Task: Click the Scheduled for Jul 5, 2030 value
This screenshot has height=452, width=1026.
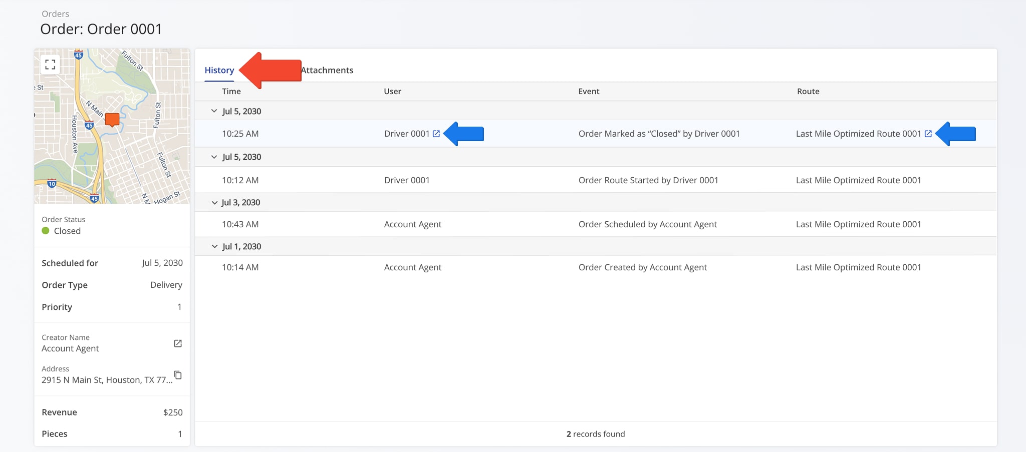Action: pos(162,263)
